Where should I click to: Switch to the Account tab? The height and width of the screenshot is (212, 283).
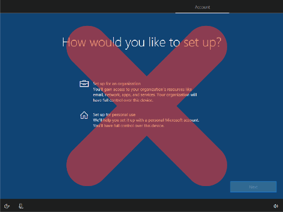202,7
